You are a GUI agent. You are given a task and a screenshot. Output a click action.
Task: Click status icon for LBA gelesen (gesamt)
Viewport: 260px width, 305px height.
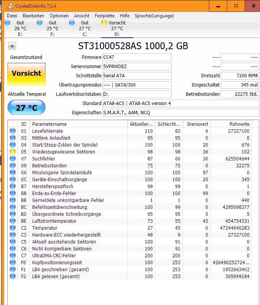[x=13, y=277]
